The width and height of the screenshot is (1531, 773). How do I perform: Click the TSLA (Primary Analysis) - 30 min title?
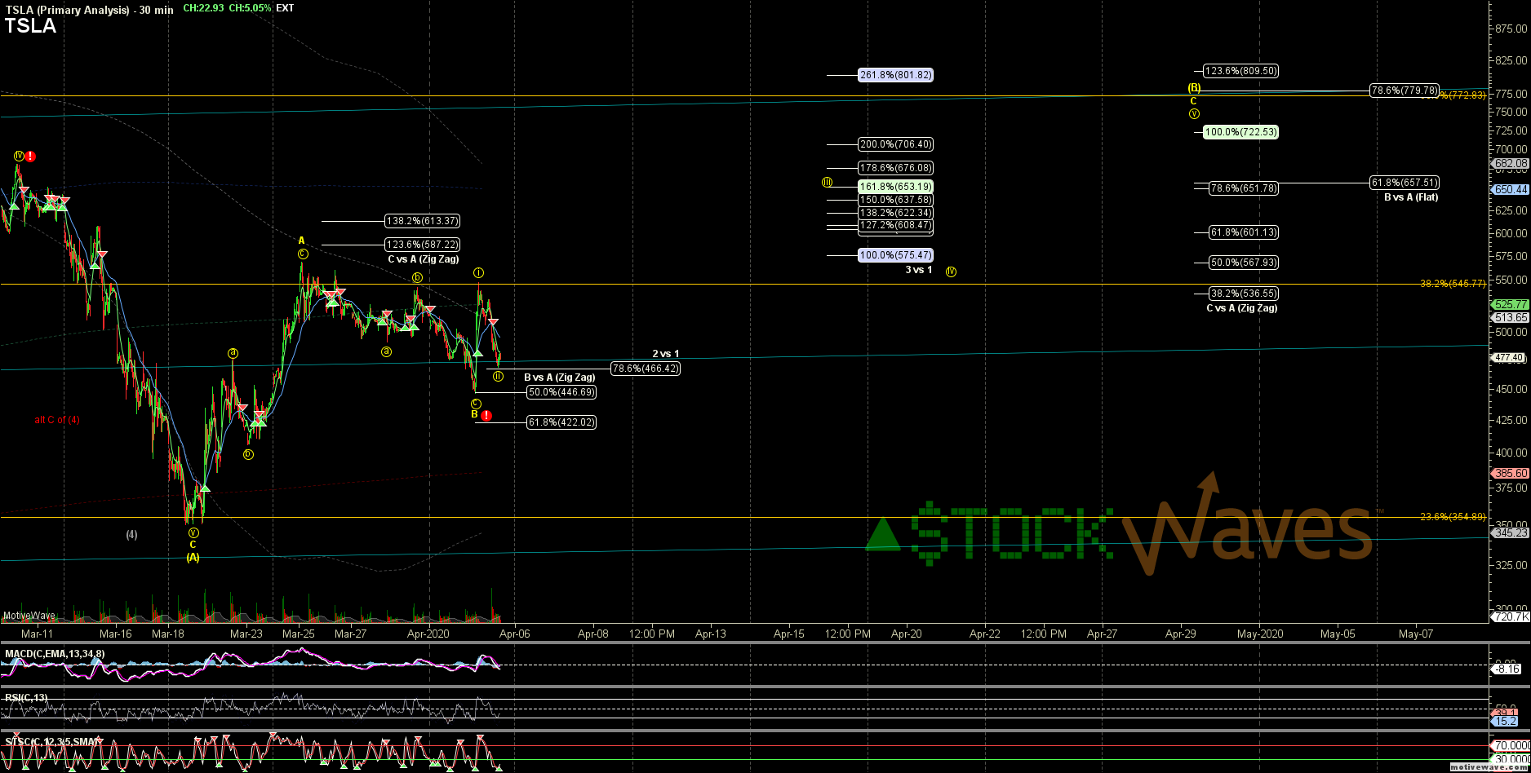click(89, 10)
